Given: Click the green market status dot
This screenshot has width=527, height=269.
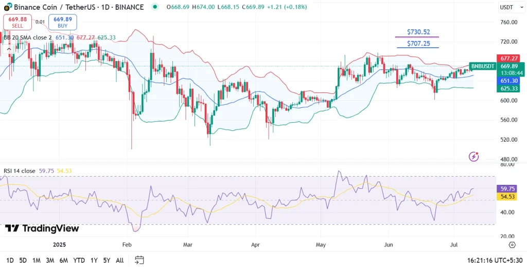Looking at the screenshot, I should pos(154,7).
